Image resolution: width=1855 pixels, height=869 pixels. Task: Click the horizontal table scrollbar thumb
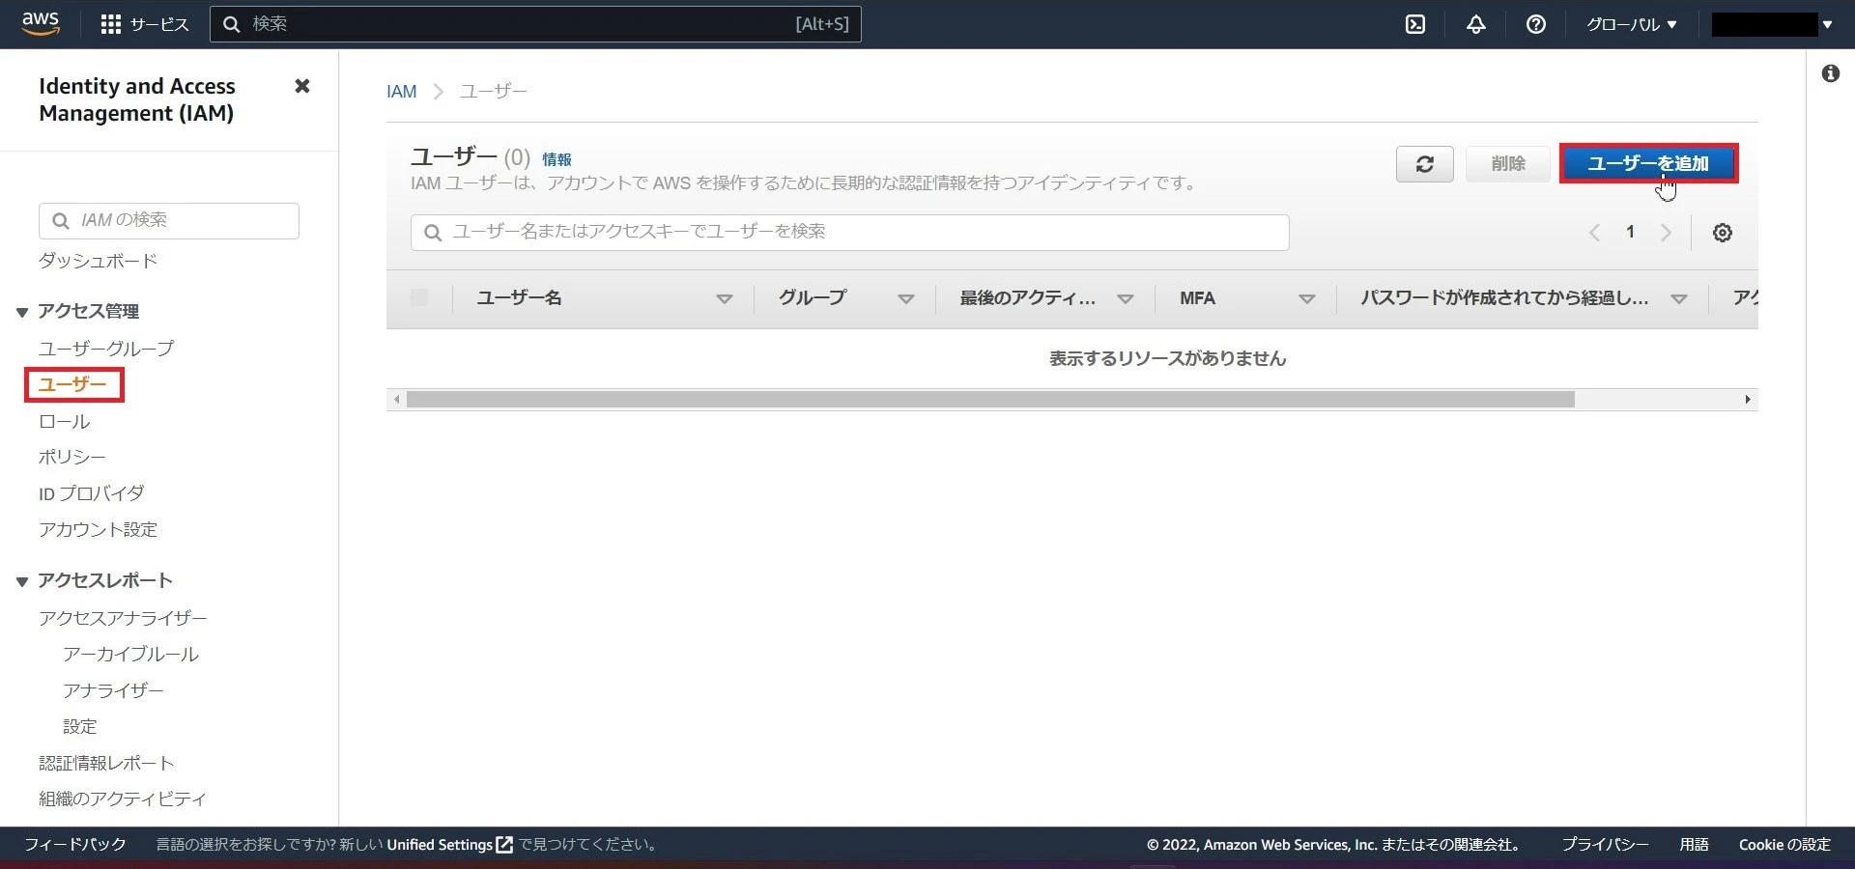990,400
